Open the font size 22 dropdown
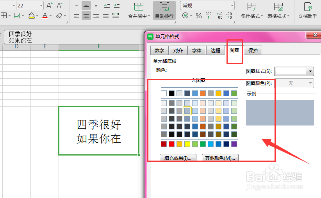Screen dimensions: 321x198 point(41,5)
